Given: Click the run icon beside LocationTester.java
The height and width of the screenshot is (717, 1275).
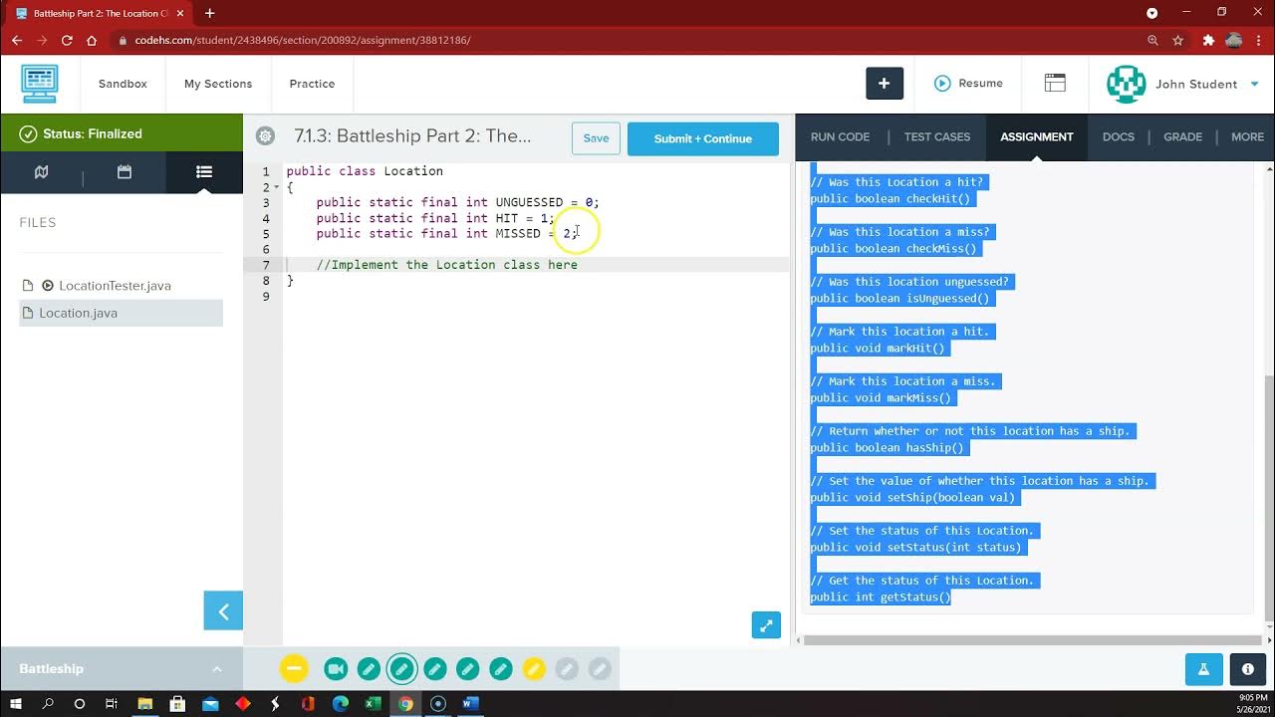Looking at the screenshot, I should (47, 286).
